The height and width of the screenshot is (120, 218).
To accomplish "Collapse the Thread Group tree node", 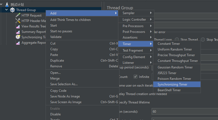I will click(x=7, y=10).
